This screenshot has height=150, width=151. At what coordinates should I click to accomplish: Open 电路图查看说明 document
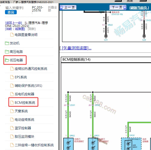coord(26,35)
